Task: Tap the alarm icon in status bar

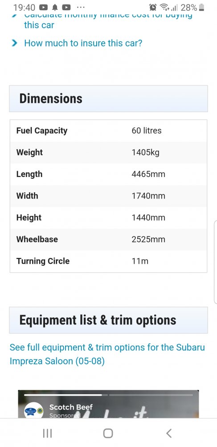Action: pos(153,8)
